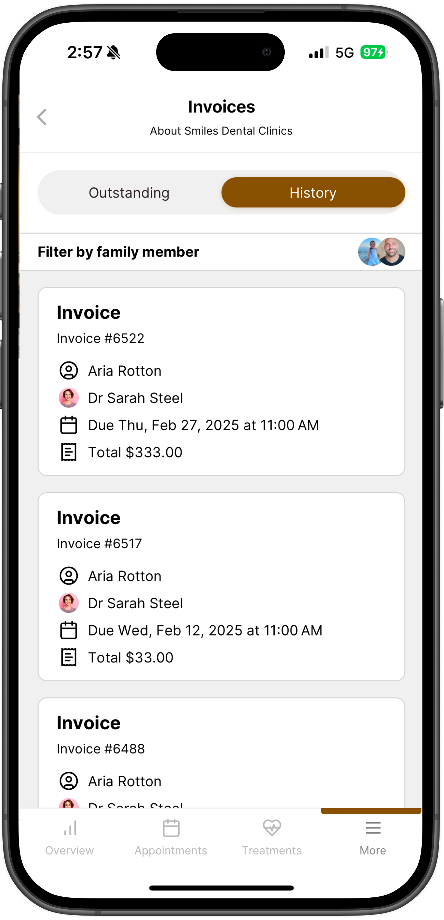Screen dimensions: 444x920
Task: Switch to the Outstanding invoices segment
Action: point(129,192)
